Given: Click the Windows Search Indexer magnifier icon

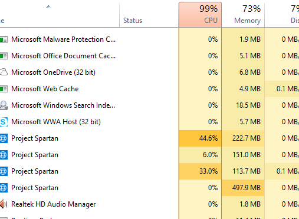Looking at the screenshot, I should pyautogui.click(x=4, y=105).
